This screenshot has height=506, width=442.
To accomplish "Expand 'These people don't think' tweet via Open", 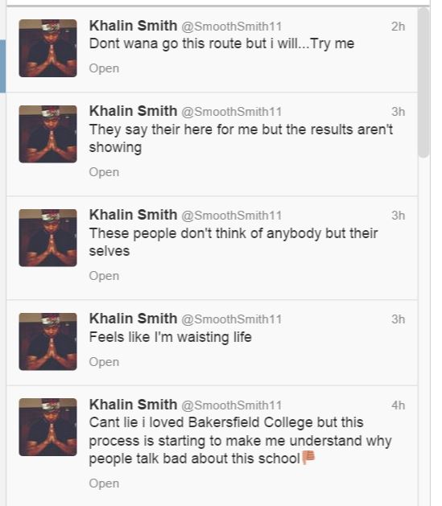I will (104, 276).
